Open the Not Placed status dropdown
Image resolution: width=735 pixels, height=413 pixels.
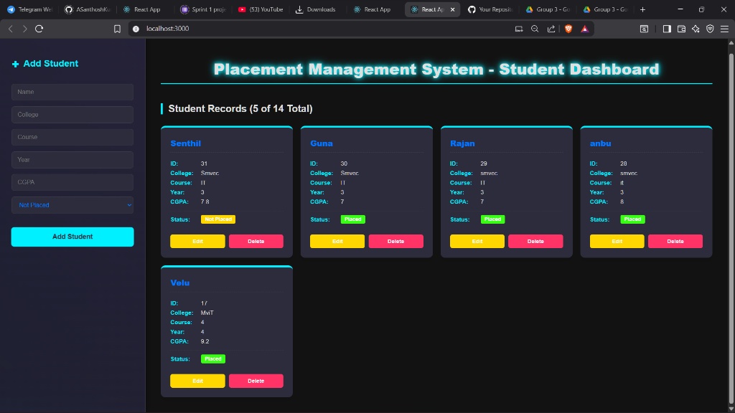pyautogui.click(x=72, y=205)
